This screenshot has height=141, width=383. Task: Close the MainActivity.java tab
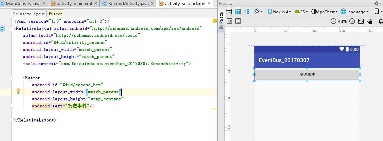tap(44, 4)
